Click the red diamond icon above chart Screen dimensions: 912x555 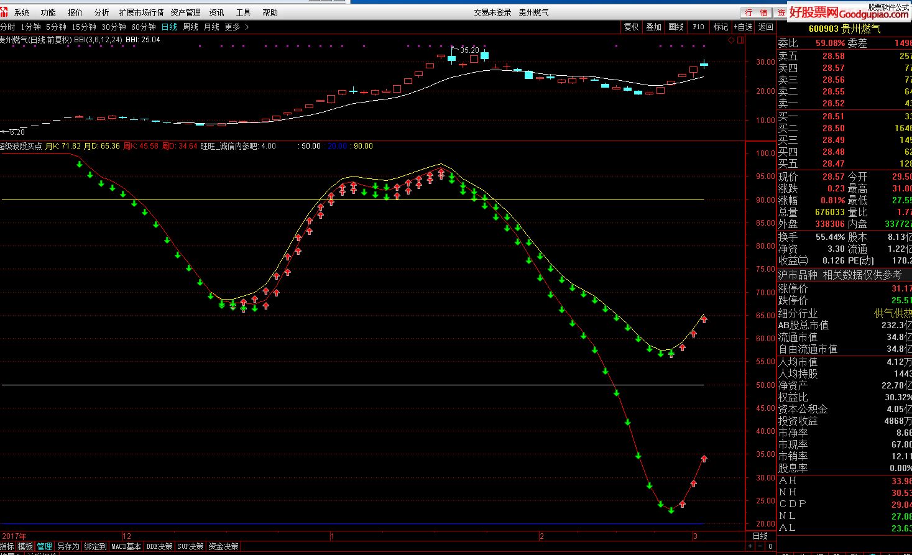tap(732, 40)
